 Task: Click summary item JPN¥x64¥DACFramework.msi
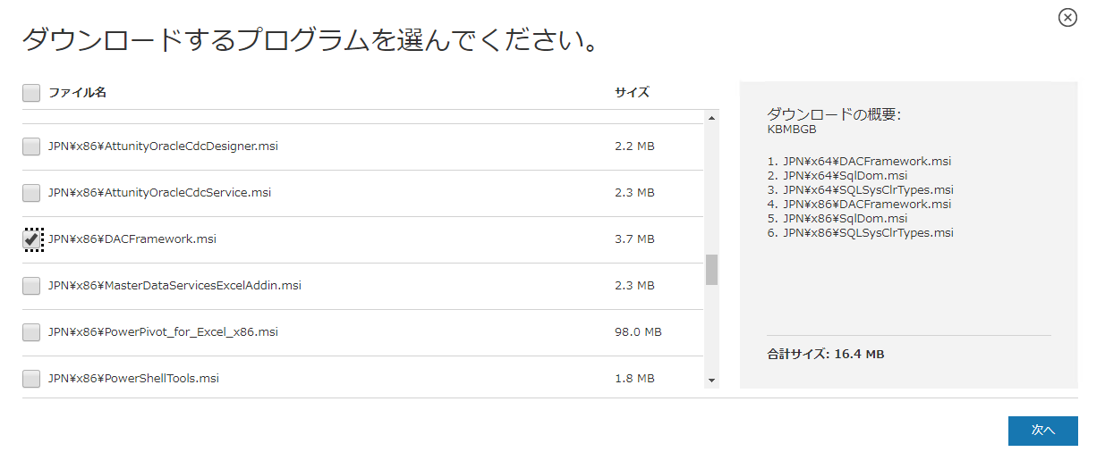tap(859, 162)
